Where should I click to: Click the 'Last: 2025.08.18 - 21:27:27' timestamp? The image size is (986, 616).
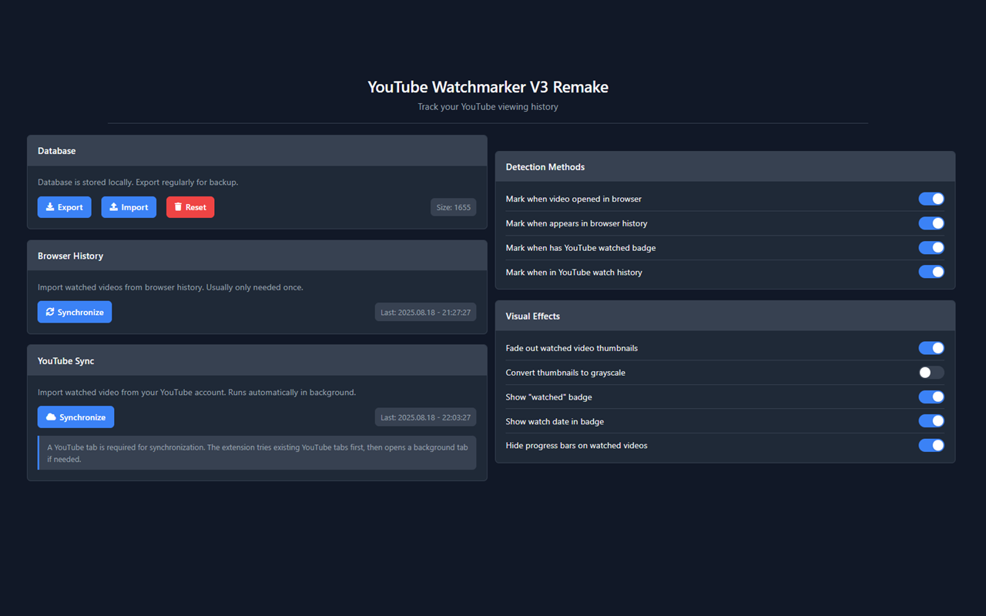click(425, 312)
